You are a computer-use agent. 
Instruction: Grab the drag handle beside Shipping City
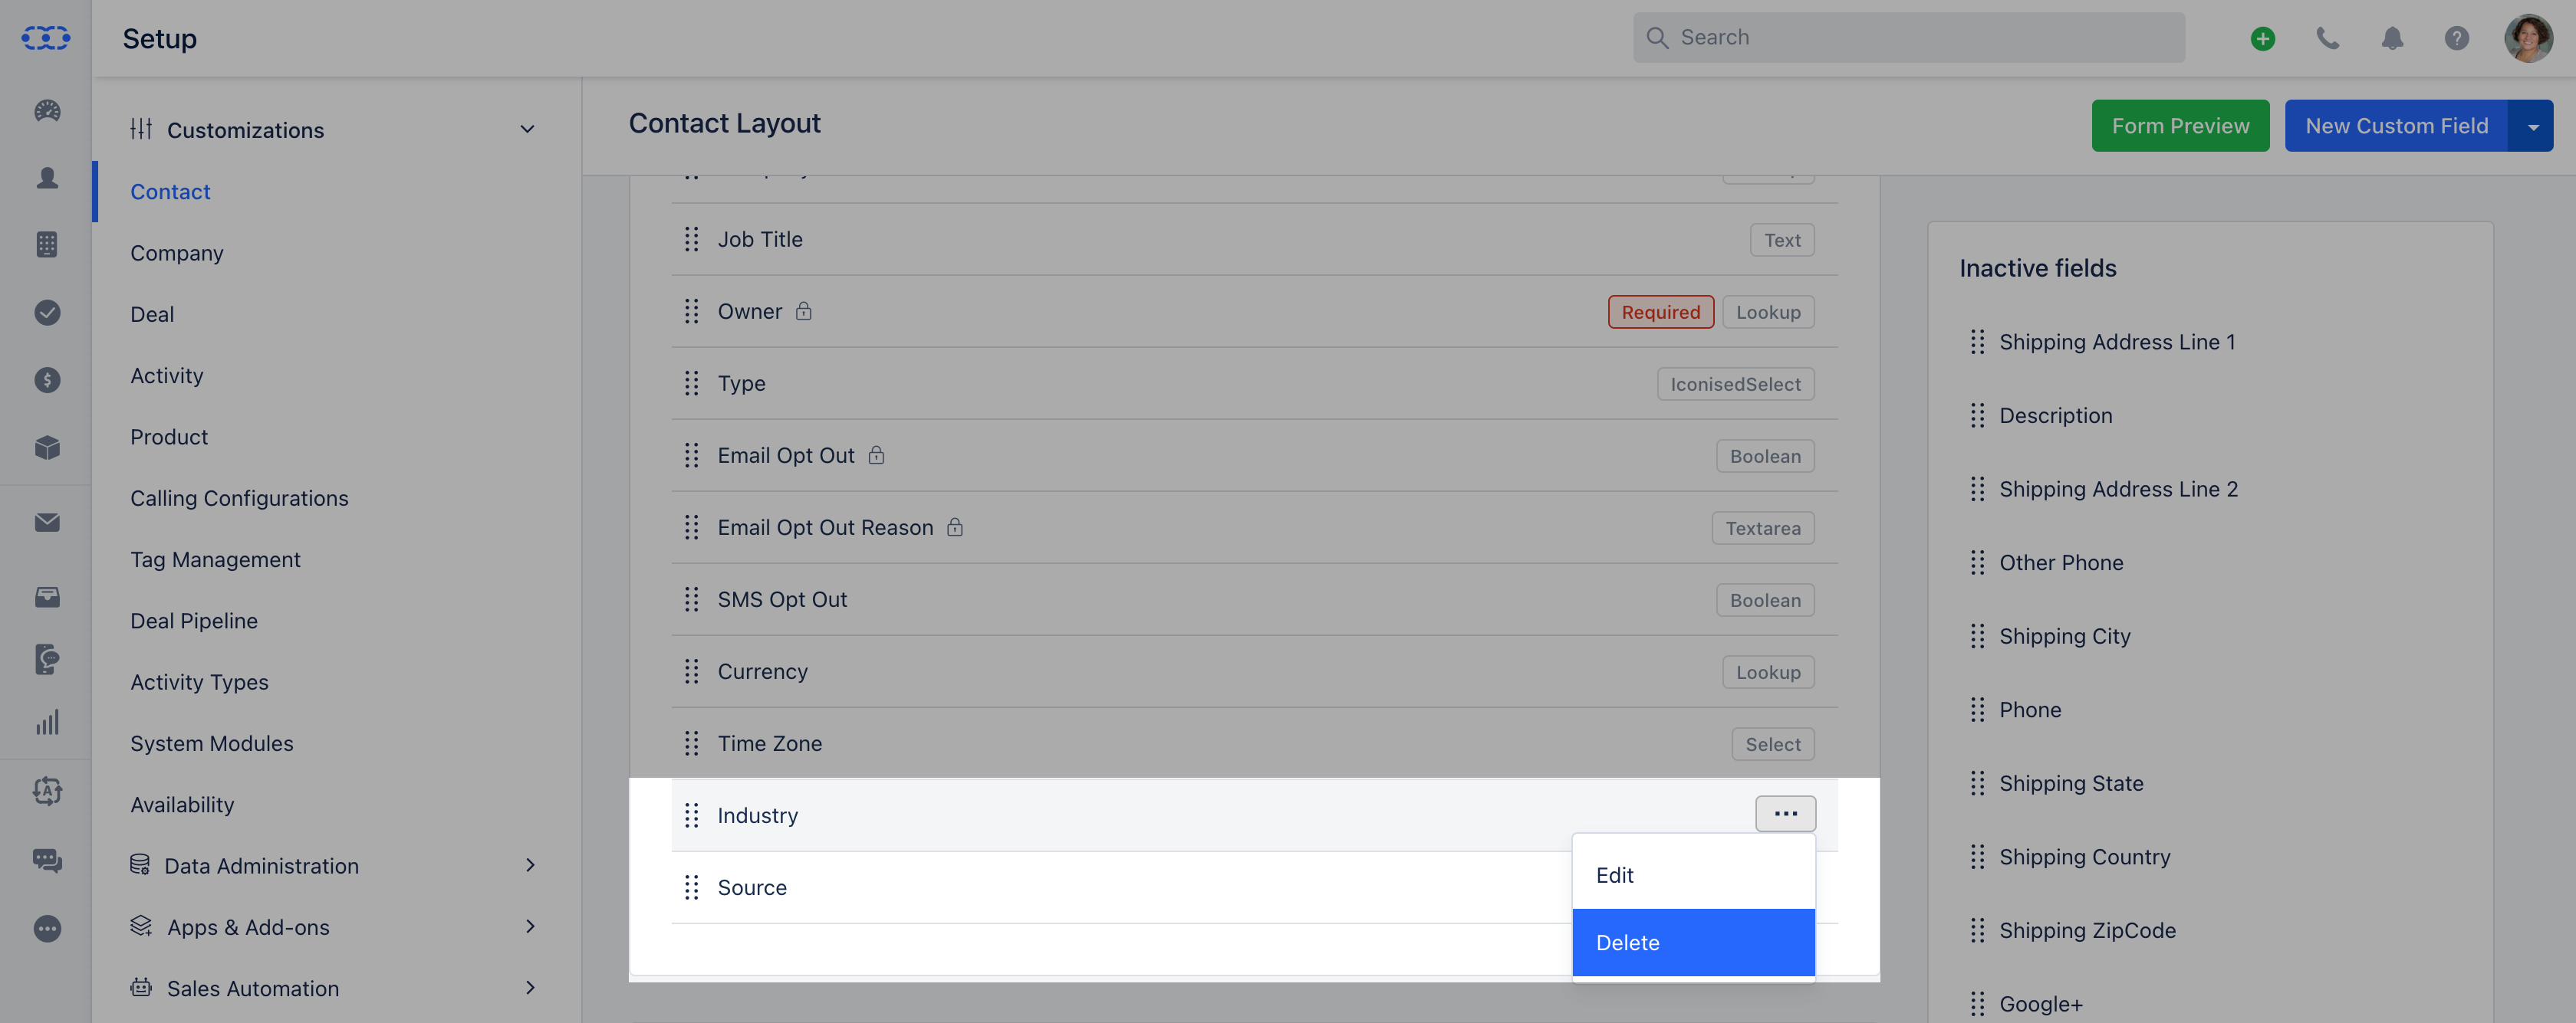pyautogui.click(x=1977, y=636)
